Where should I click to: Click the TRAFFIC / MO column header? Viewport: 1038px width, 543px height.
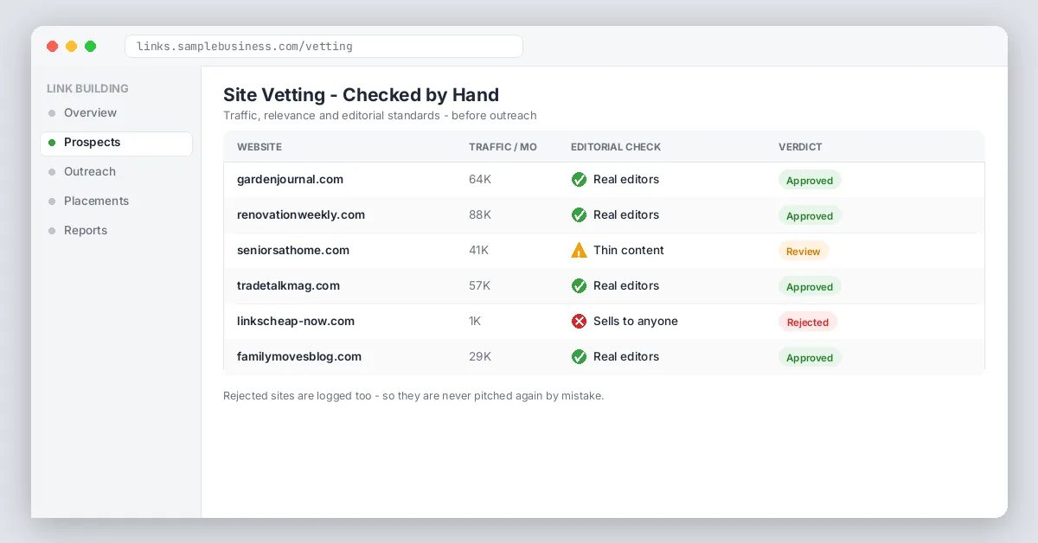503,147
